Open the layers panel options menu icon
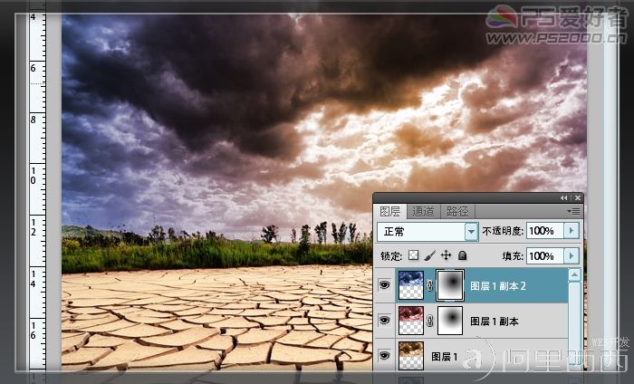Screen dimensions: 634x384 573,211
